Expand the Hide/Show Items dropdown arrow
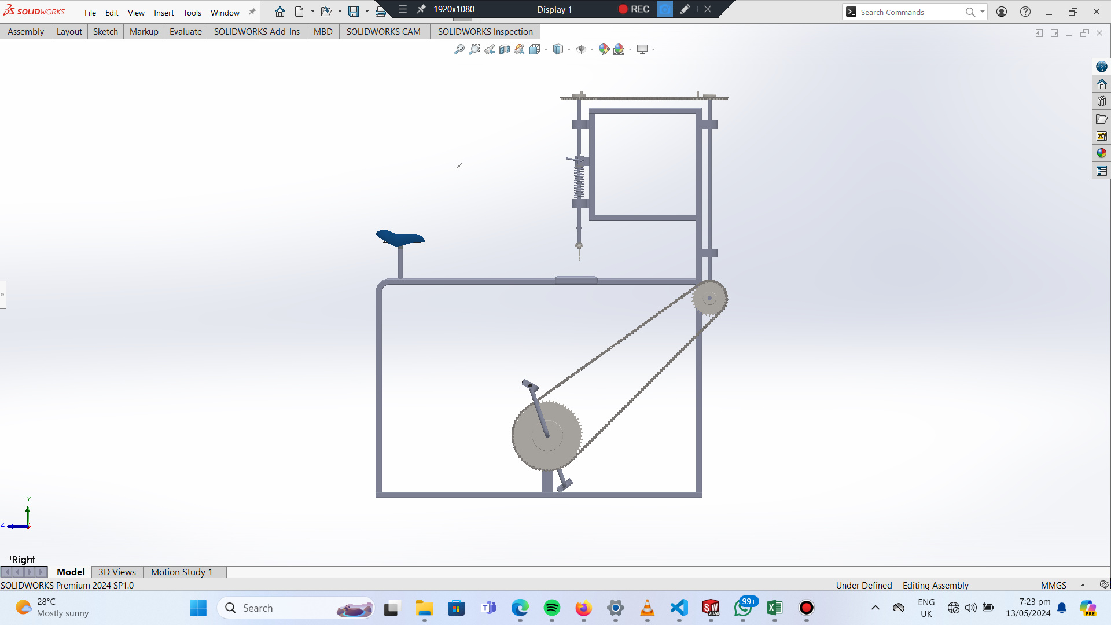Viewport: 1111px width, 625px height. 592,50
